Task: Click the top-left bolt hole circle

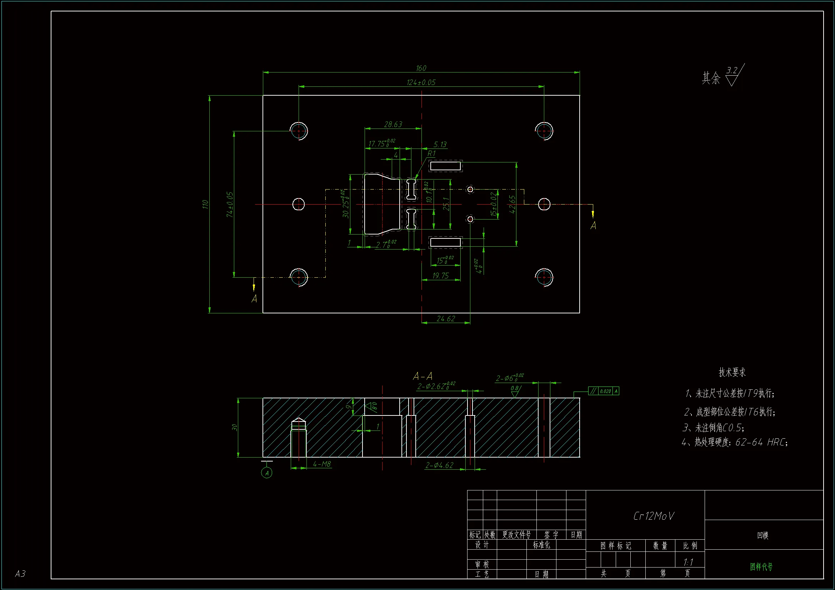Action: [299, 131]
